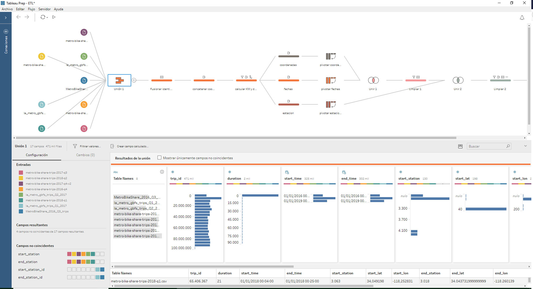This screenshot has height=289, width=533.
Task: Open the Flujo menu
Action: click(32, 9)
